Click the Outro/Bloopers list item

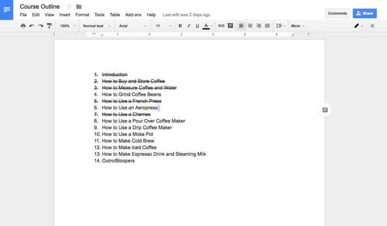coord(118,161)
